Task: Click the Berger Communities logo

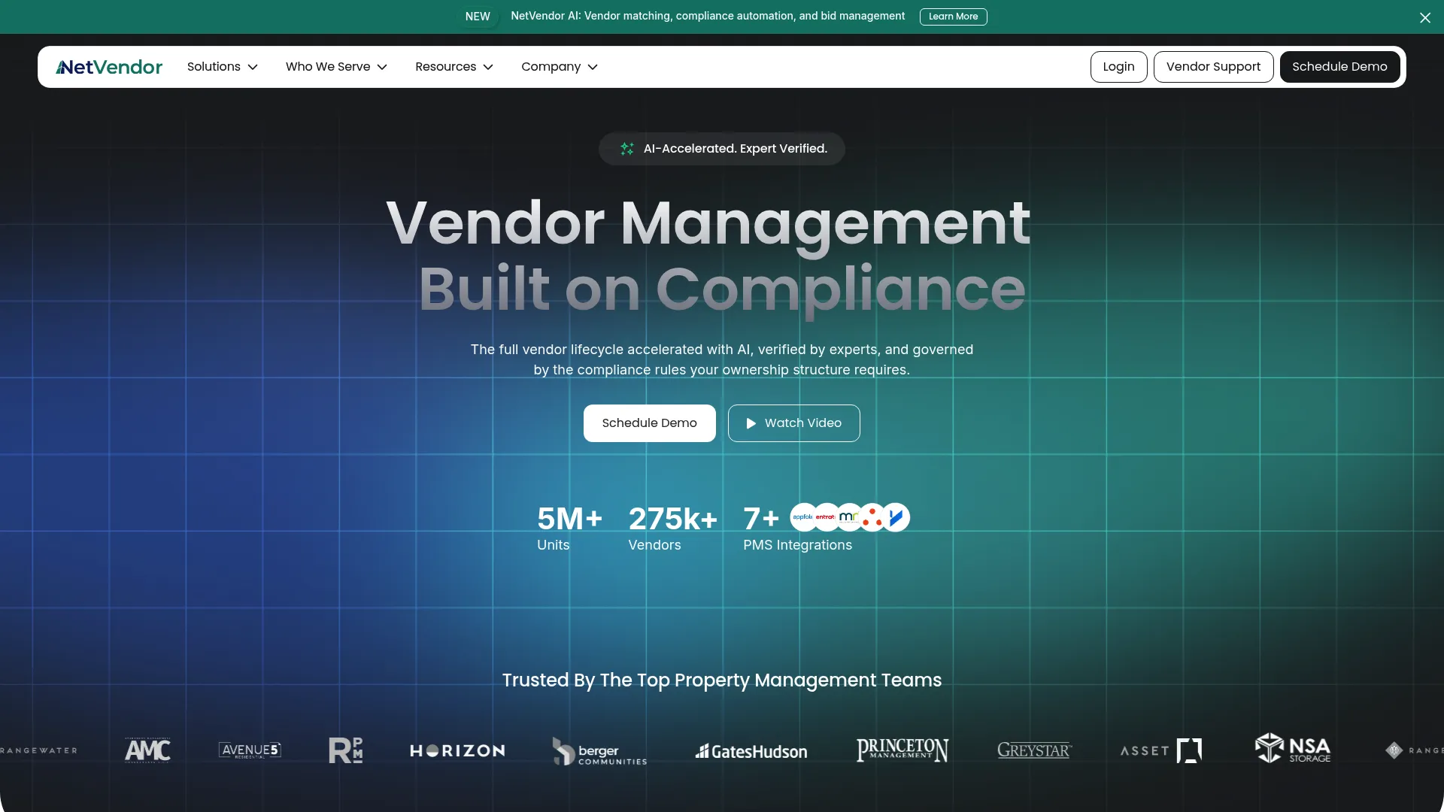Action: tap(599, 751)
